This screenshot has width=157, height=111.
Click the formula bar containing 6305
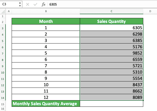[102, 4]
